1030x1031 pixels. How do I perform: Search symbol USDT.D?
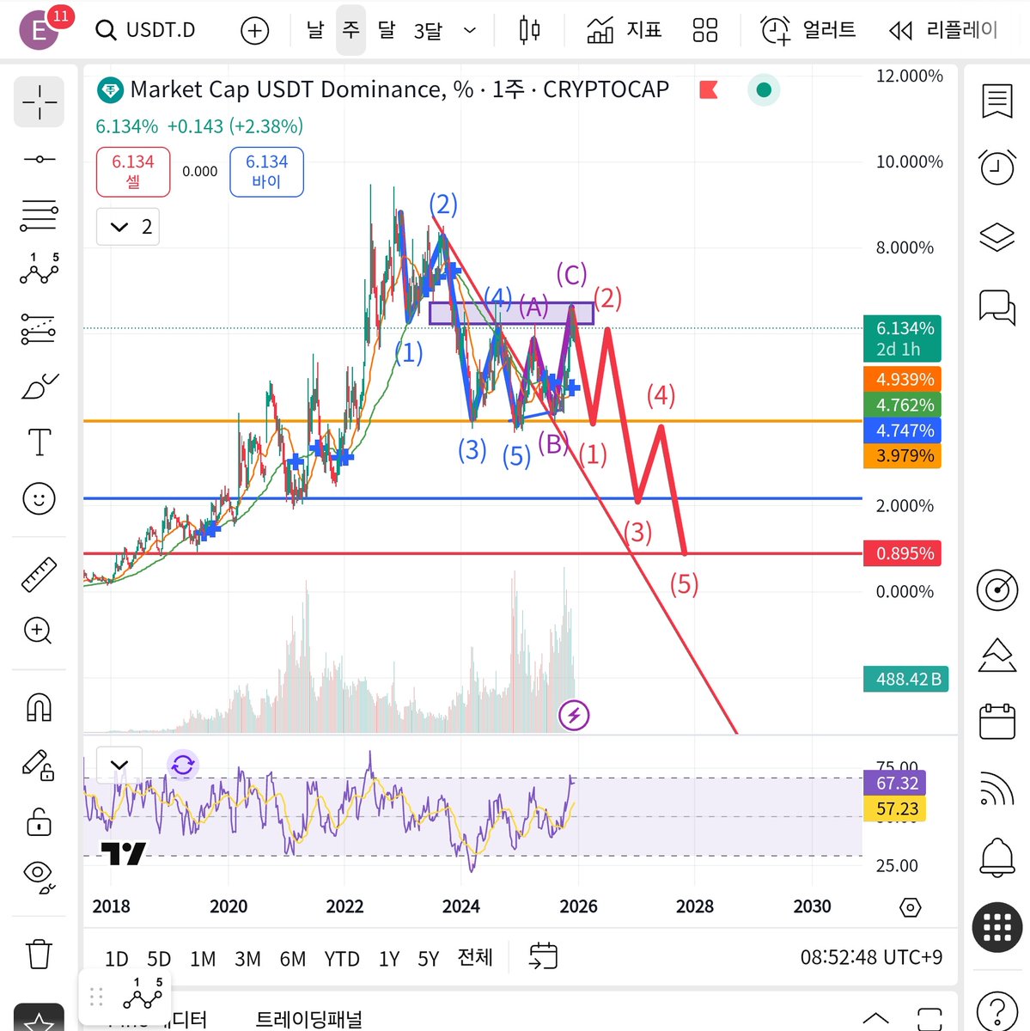[145, 30]
